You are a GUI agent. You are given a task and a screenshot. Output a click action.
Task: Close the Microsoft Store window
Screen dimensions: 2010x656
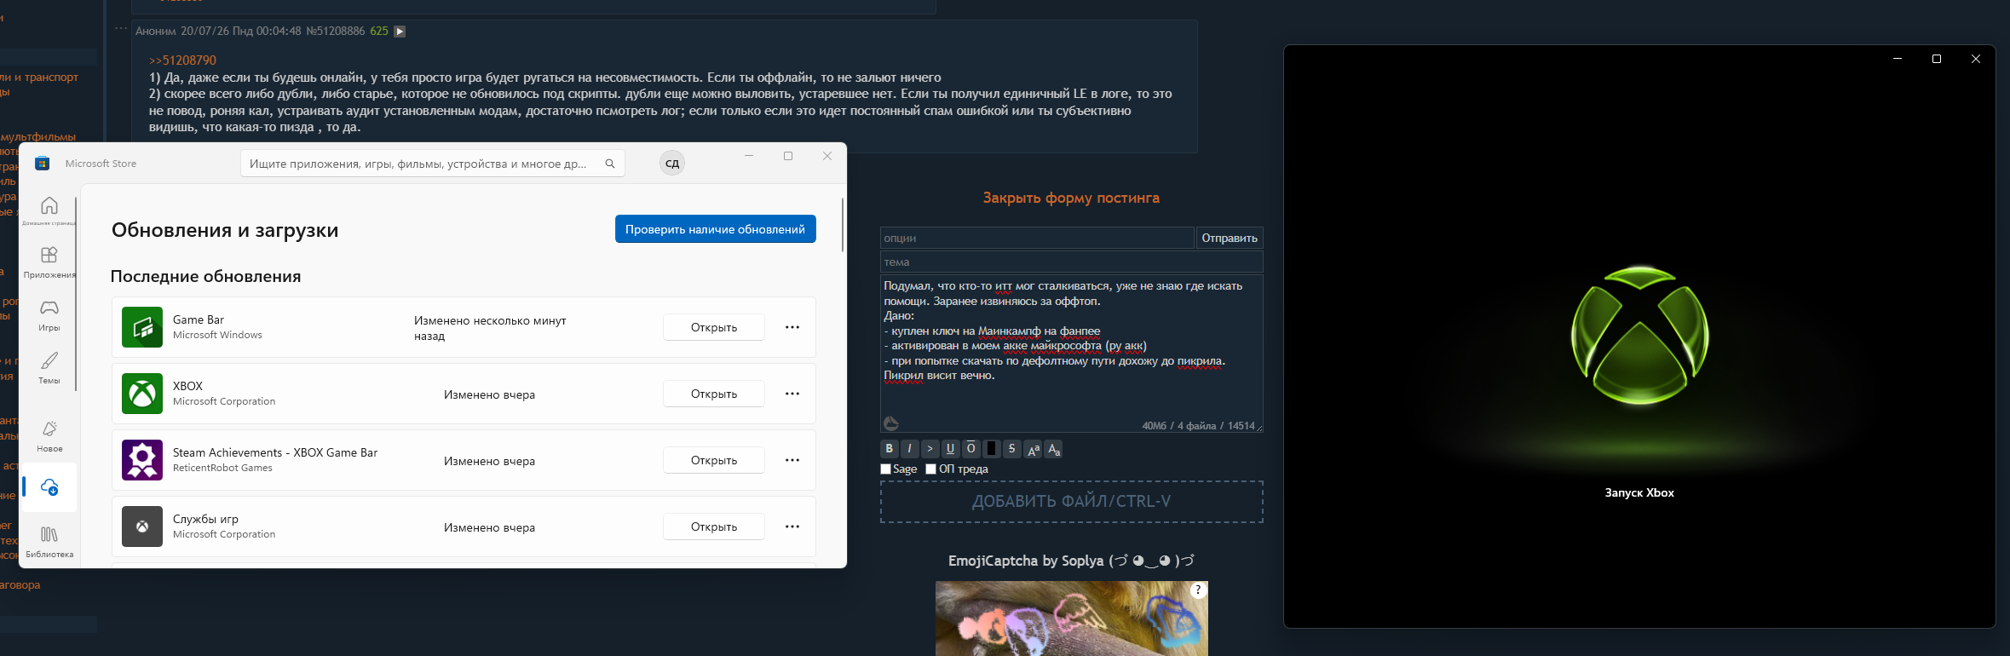(x=827, y=156)
